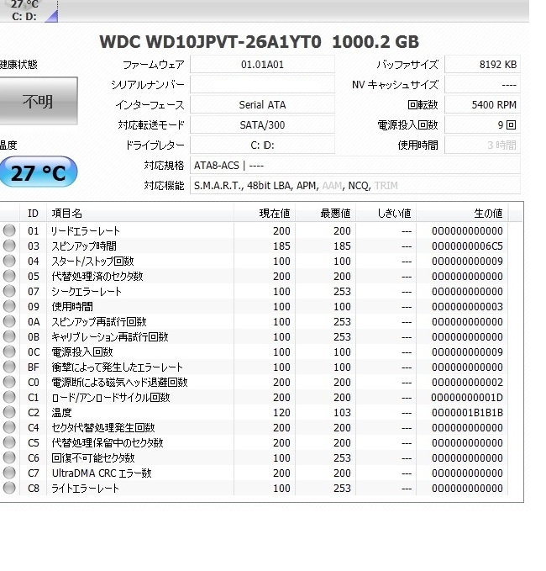Click the status circle for attribute C4
The height and width of the screenshot is (571, 546).
tap(9, 427)
